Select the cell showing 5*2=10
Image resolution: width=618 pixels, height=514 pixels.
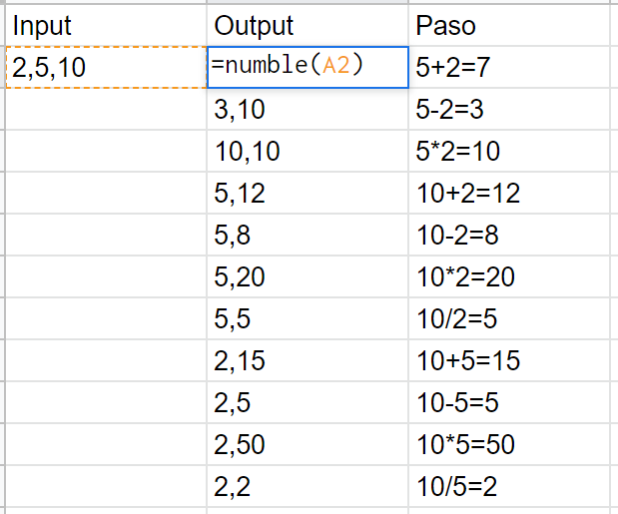click(x=509, y=151)
